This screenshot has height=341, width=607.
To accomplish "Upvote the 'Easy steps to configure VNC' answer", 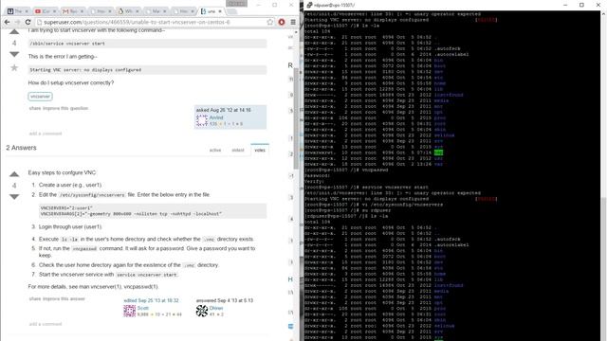I will 14,174.
